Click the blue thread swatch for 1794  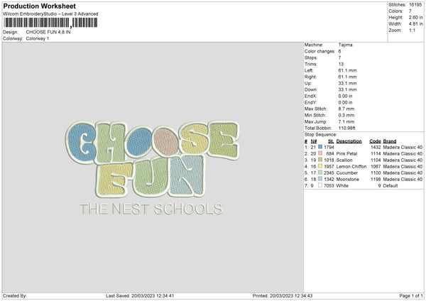point(320,147)
